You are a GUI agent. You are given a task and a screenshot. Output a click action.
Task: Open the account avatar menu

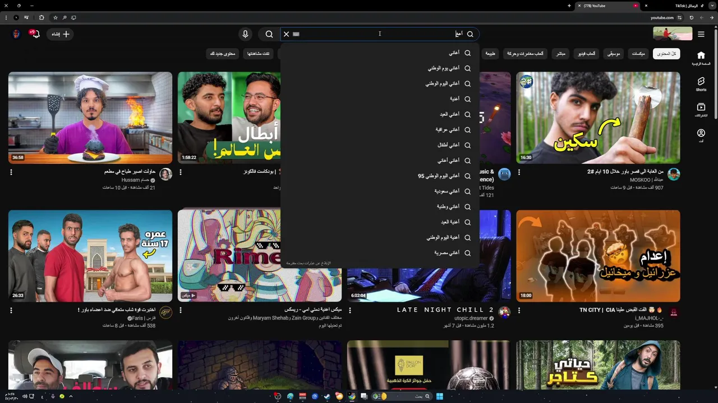(x=16, y=34)
